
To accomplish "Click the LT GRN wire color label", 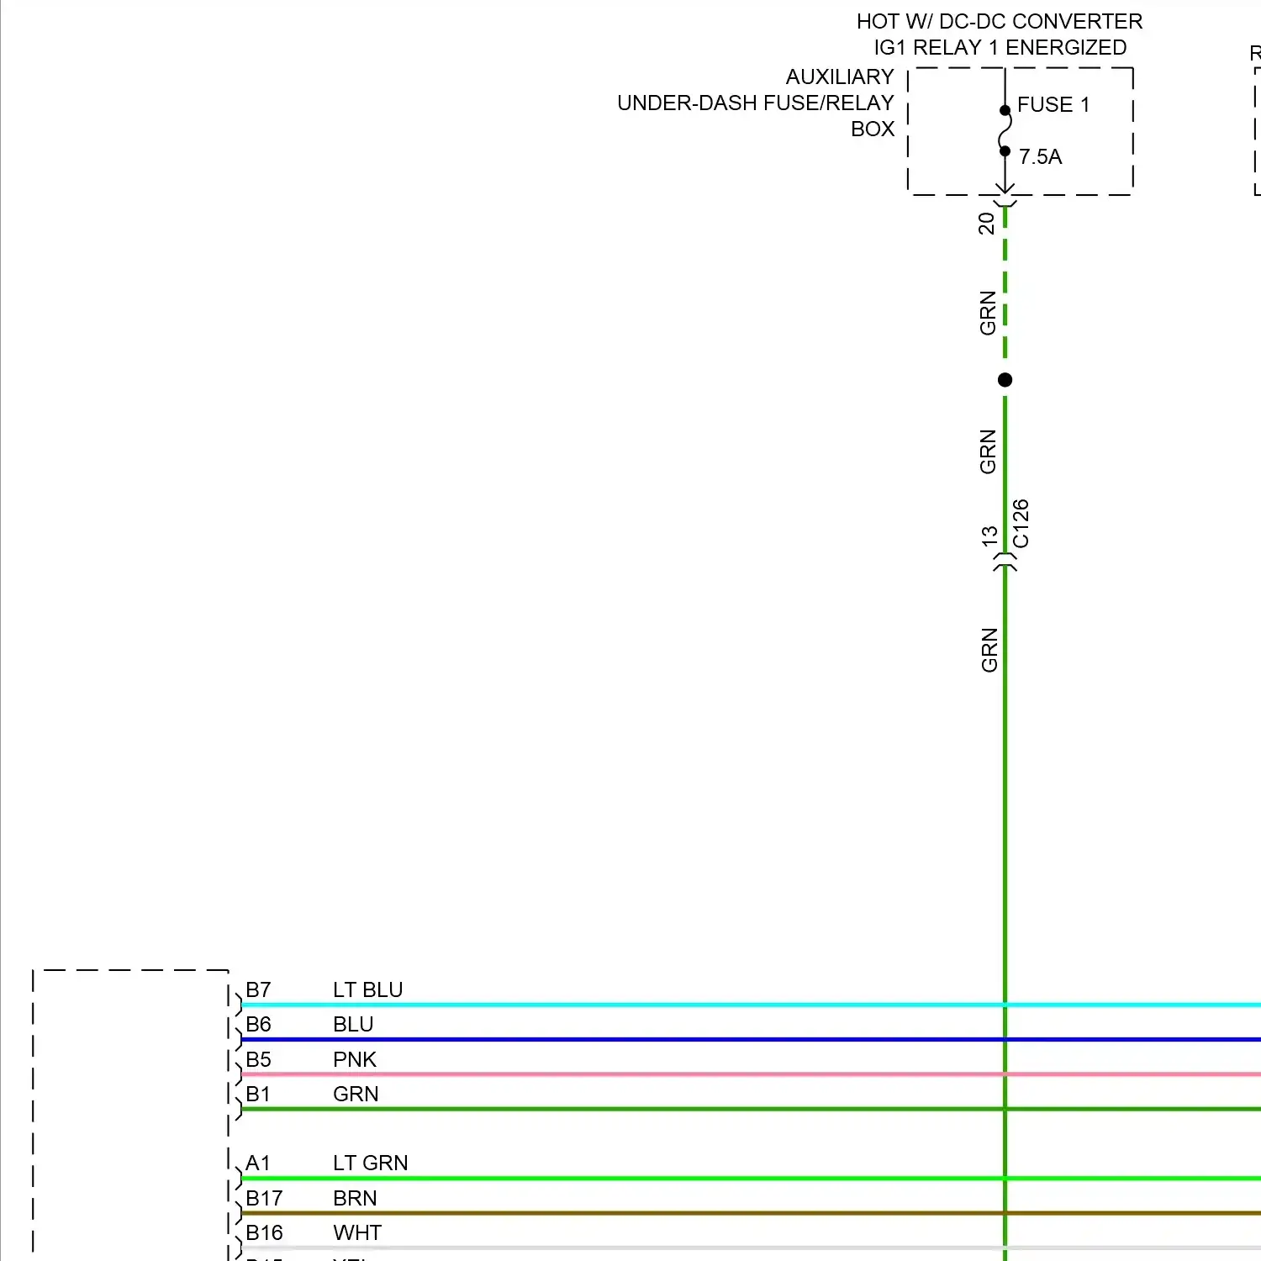I will pyautogui.click(x=370, y=1163).
